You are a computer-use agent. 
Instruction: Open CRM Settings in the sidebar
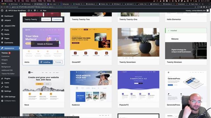point(10,97)
